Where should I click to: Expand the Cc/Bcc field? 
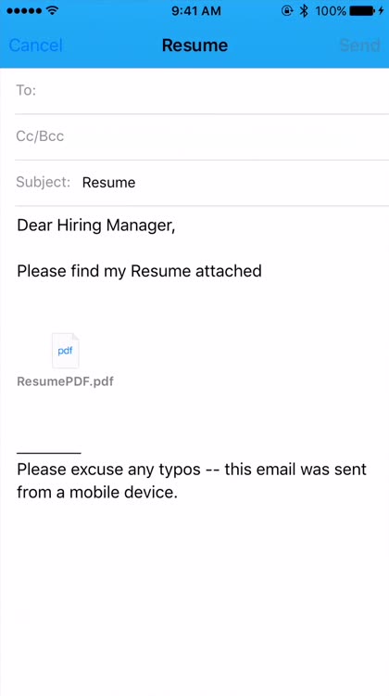[202, 136]
